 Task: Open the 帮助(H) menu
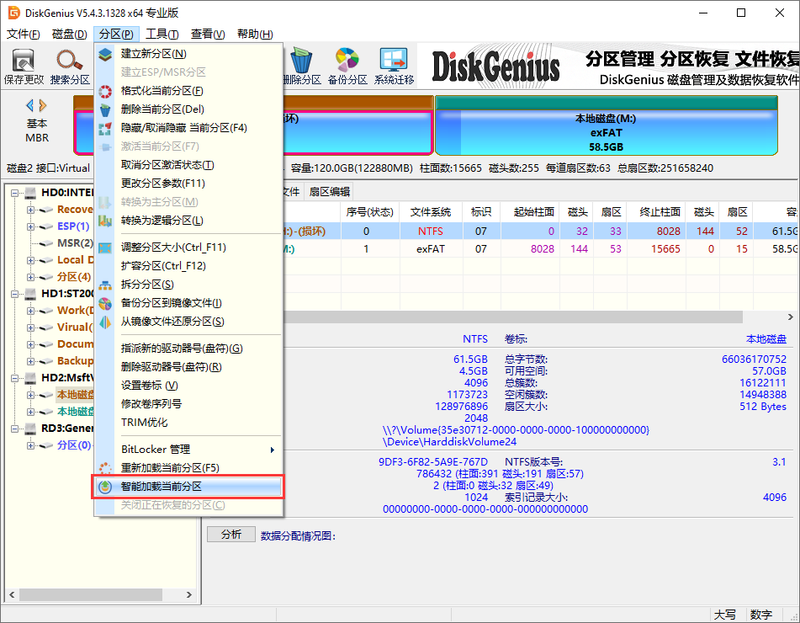(255, 35)
